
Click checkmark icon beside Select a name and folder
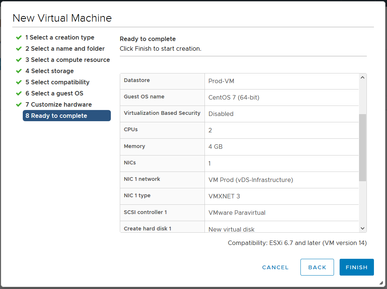(19, 48)
